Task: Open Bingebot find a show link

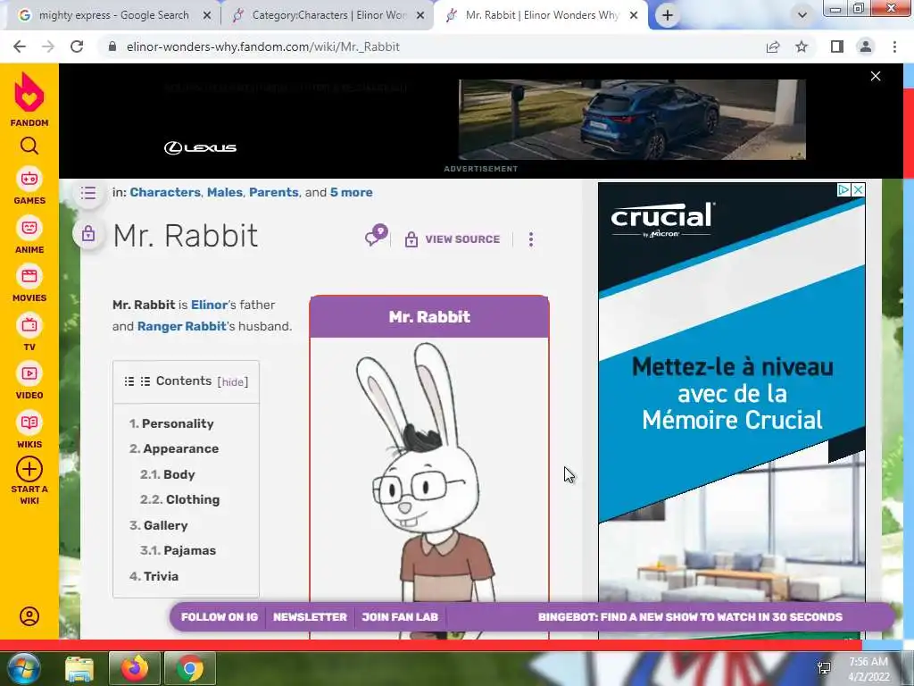Action: [690, 617]
